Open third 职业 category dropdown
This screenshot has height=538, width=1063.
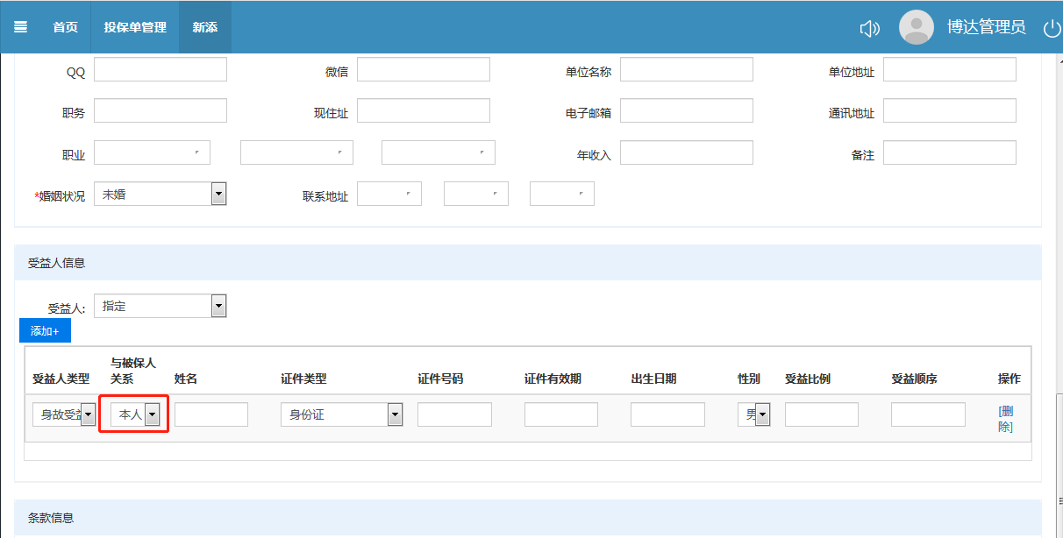click(x=439, y=152)
